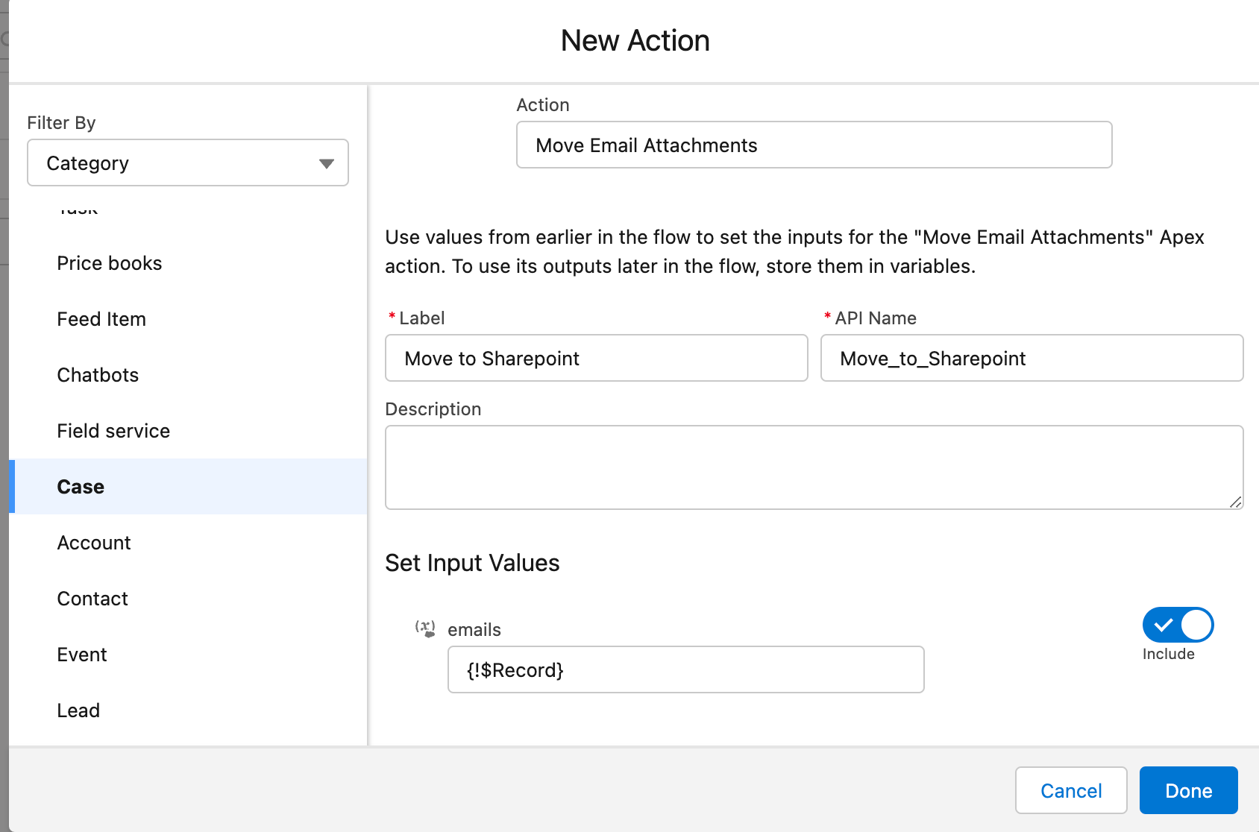Open the Filter By Category dropdown
The image size is (1259, 832).
point(187,163)
